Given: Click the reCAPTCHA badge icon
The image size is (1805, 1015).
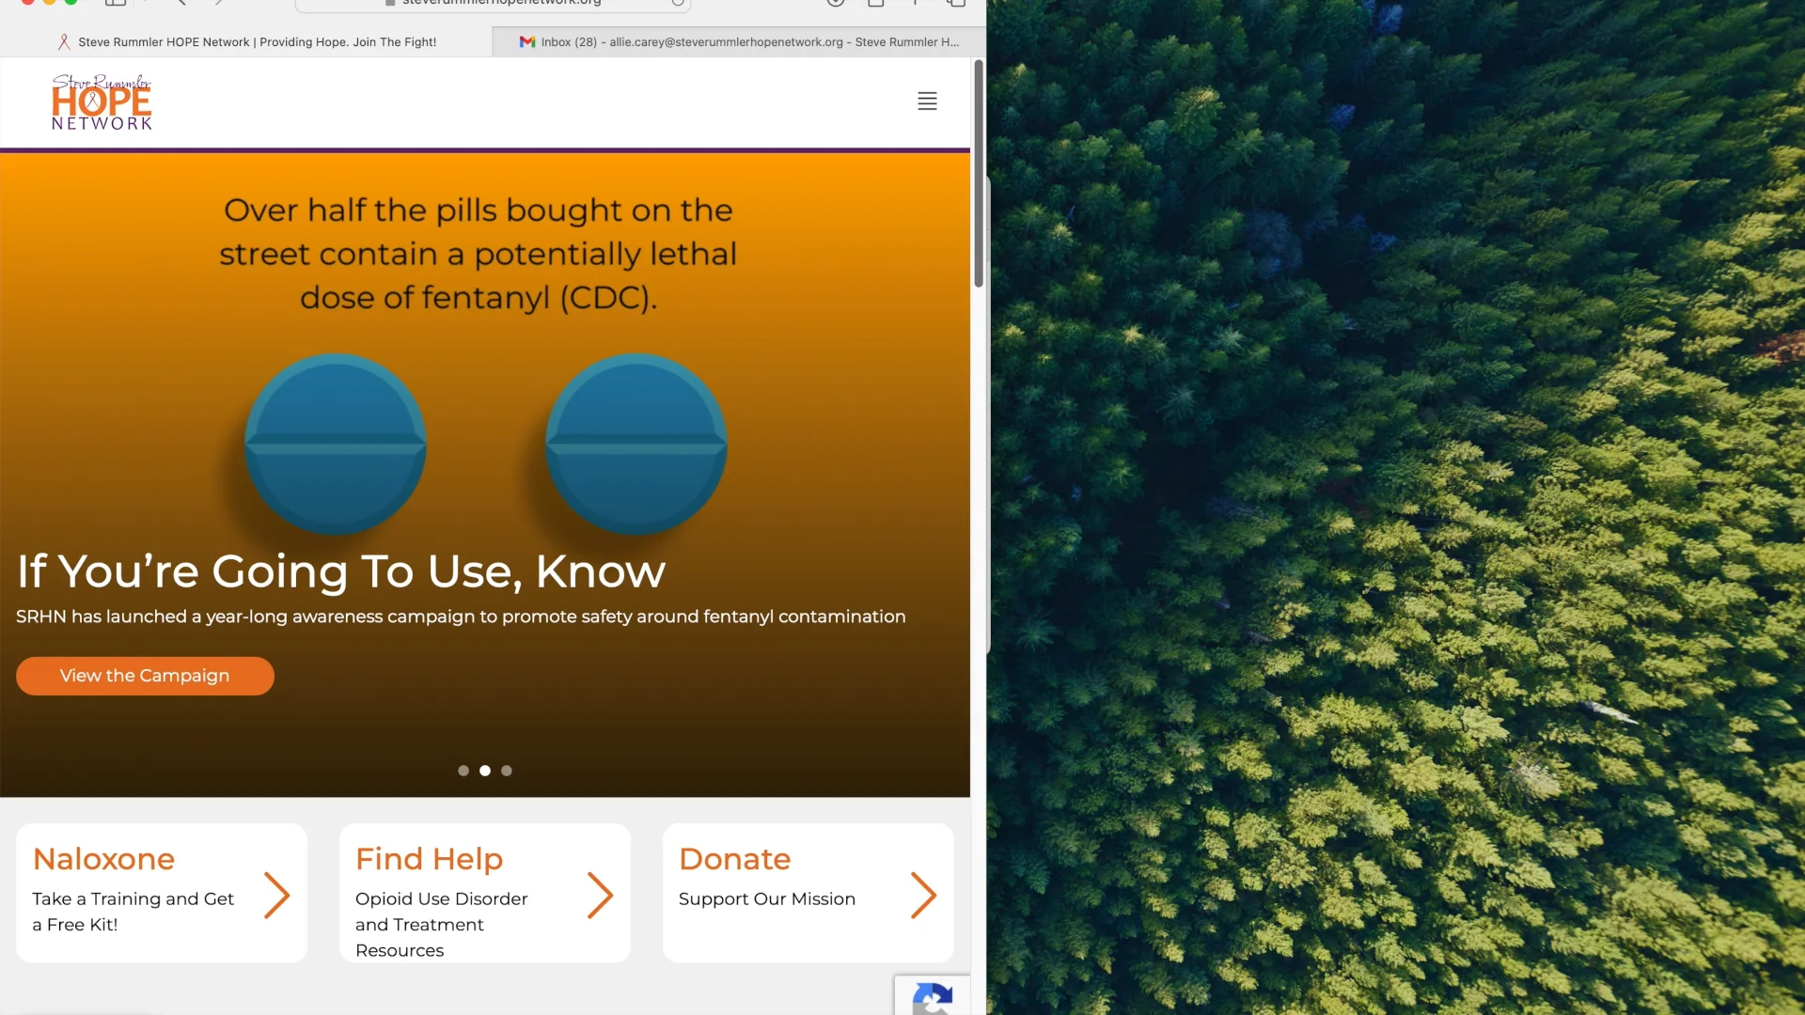Looking at the screenshot, I should (932, 997).
